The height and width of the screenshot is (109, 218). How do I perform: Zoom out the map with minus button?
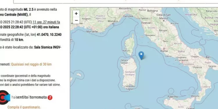(76, 20)
